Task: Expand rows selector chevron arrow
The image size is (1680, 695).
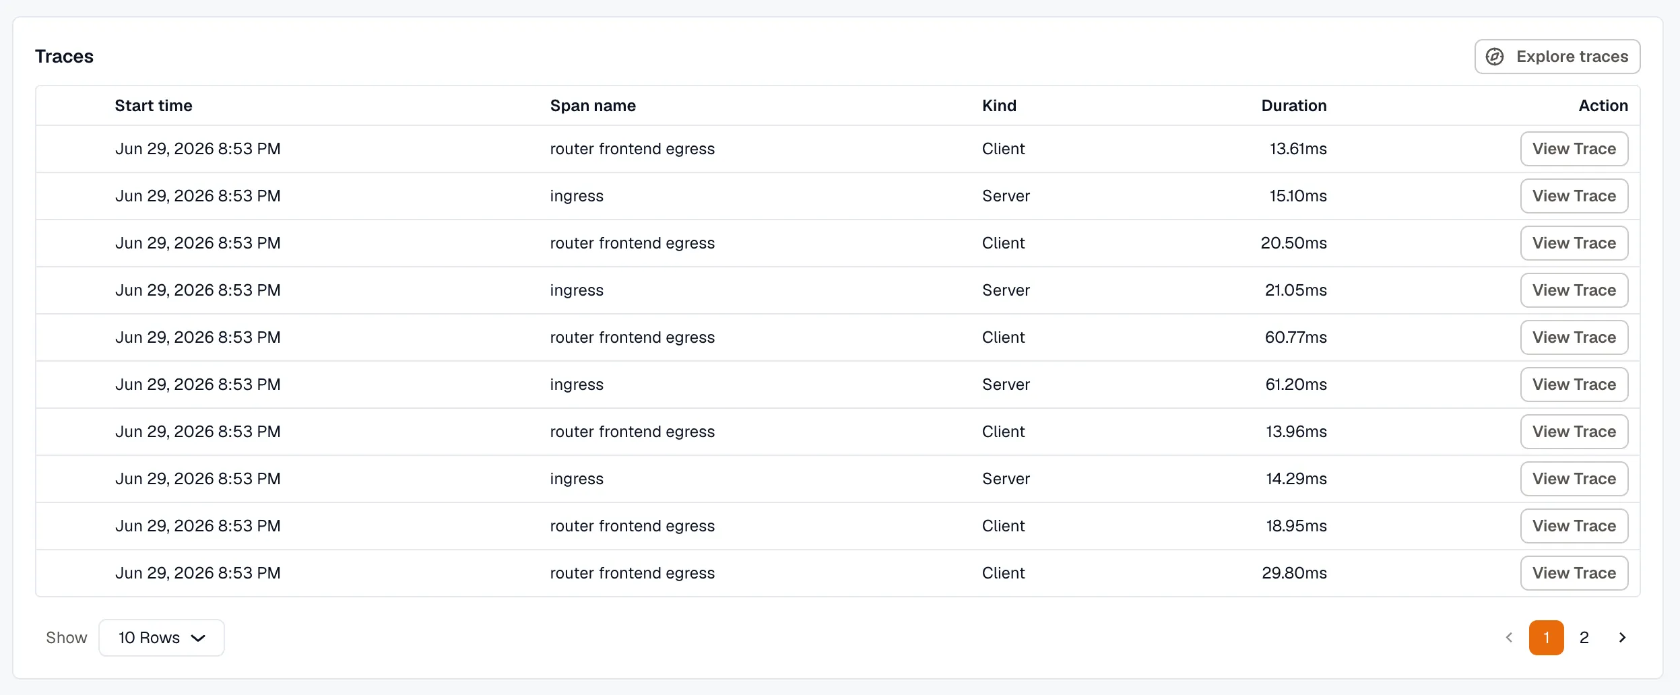Action: pos(198,638)
